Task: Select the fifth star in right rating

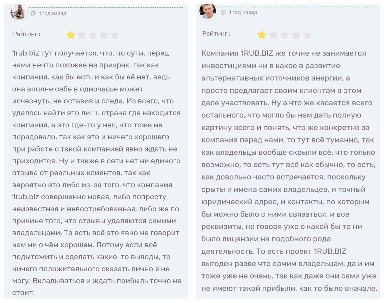Action: (x=307, y=35)
